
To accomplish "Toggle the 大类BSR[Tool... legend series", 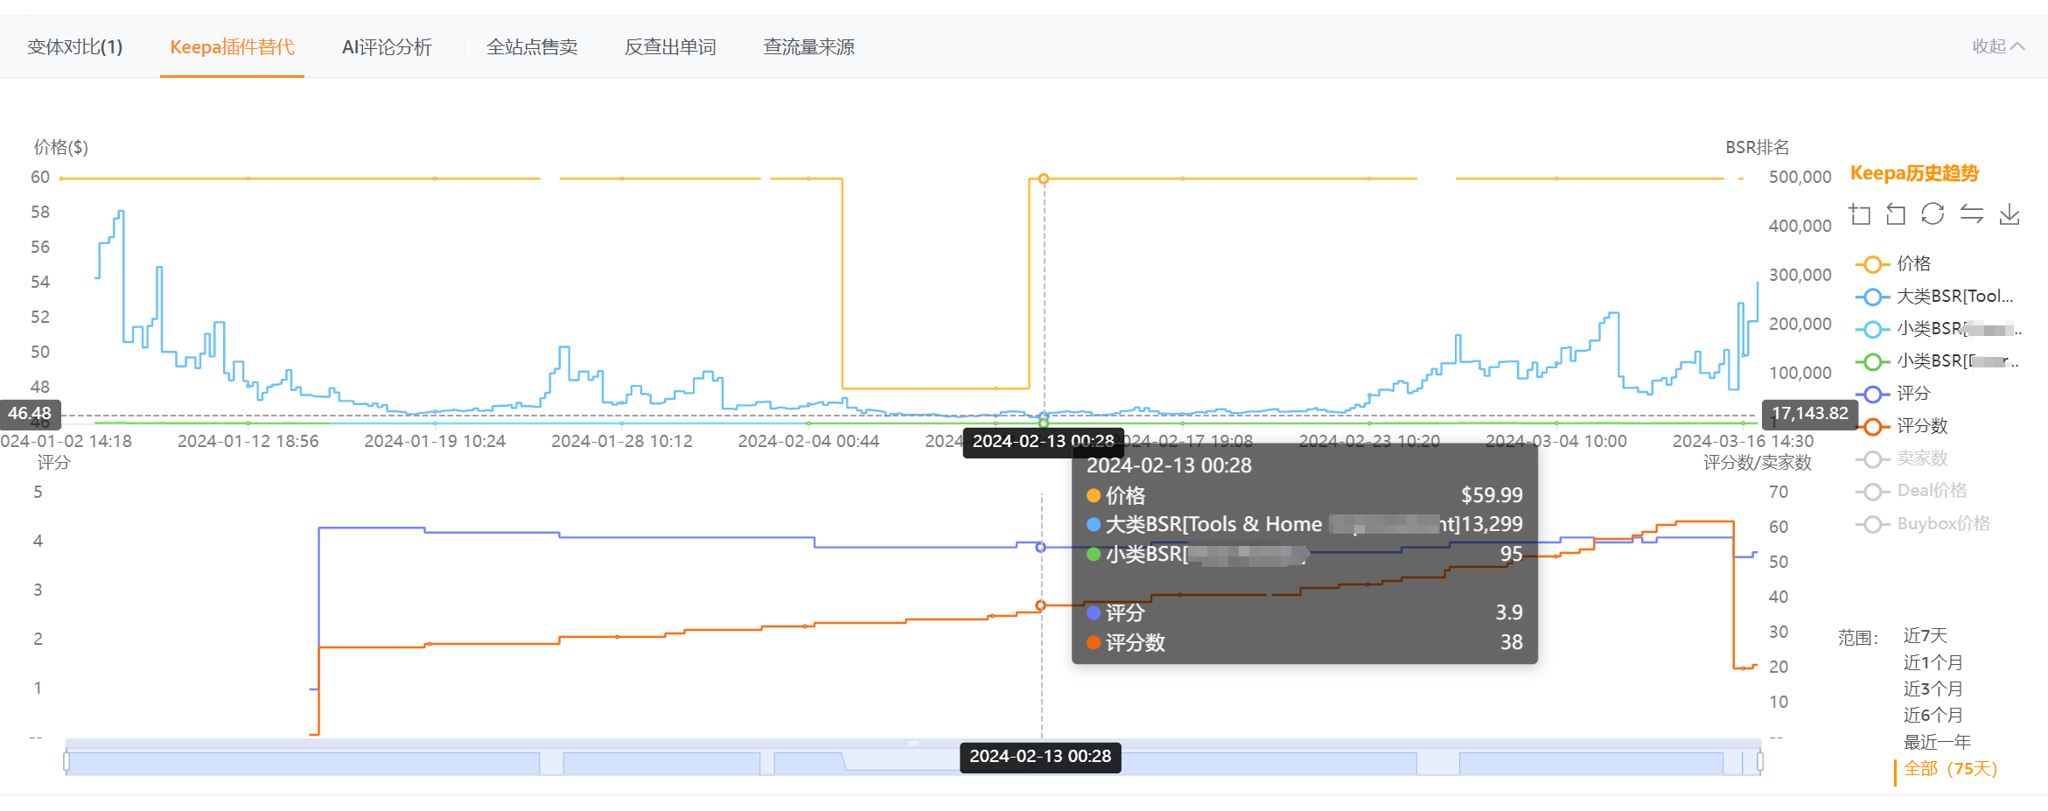I will pyautogui.click(x=1934, y=297).
